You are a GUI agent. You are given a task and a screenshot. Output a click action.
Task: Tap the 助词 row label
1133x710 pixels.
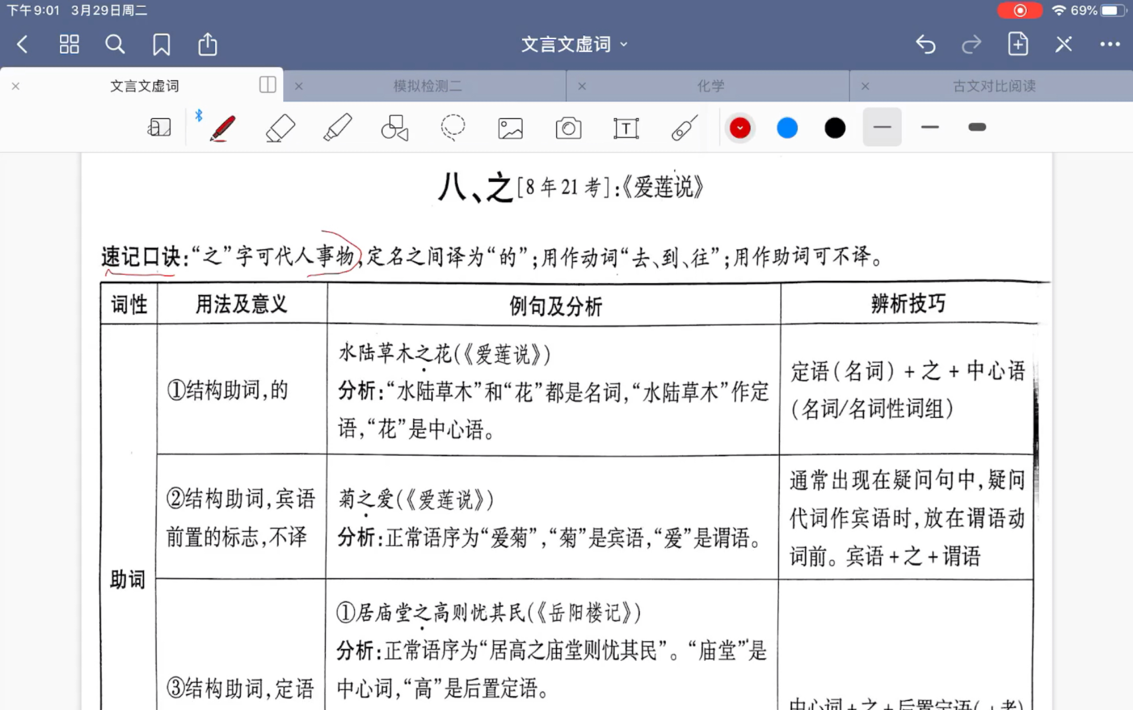pos(127,579)
